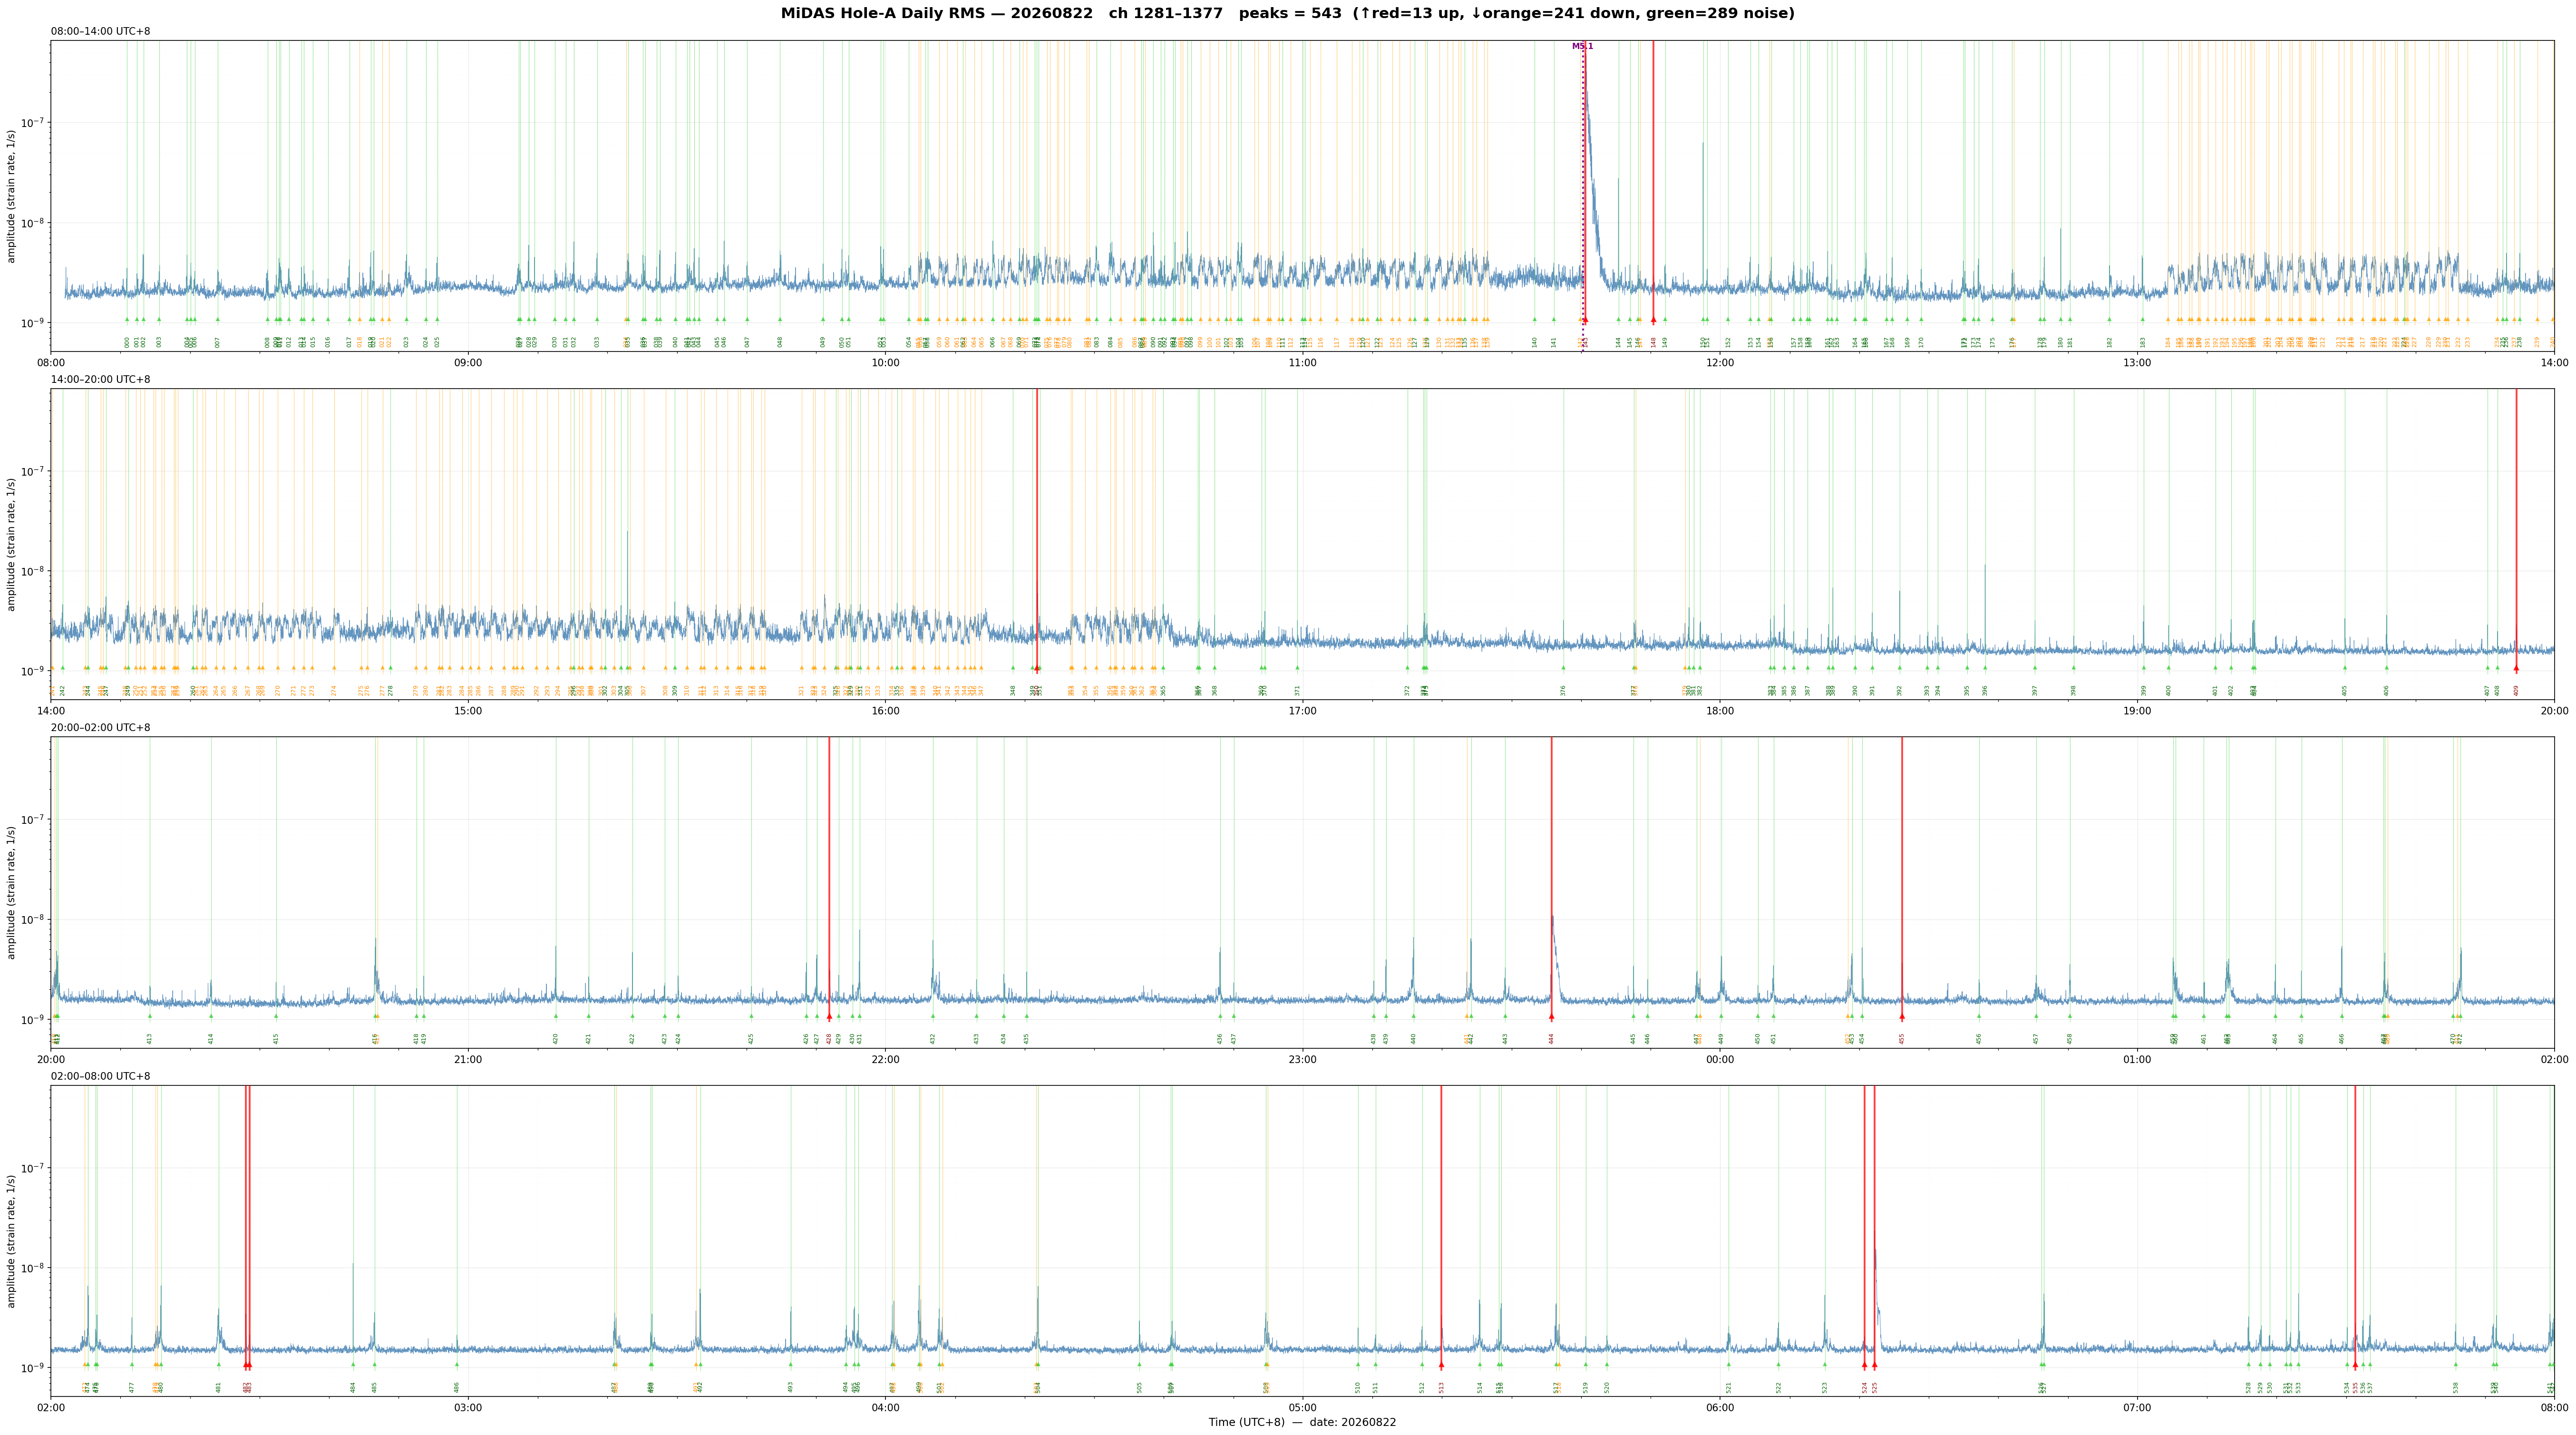This screenshot has height=1435, width=2576.
Task: Select the green peak 141 marker
Action: (1554, 320)
